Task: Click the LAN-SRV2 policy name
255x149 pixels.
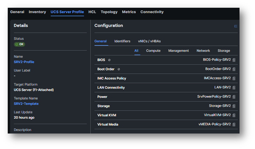Action: pyautogui.click(x=223, y=87)
